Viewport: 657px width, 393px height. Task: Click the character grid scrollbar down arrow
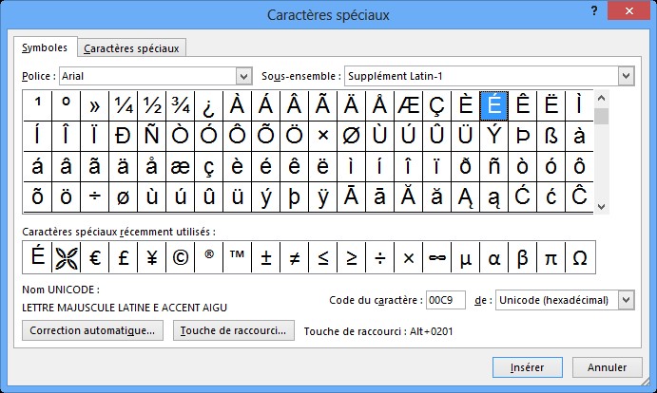601,204
